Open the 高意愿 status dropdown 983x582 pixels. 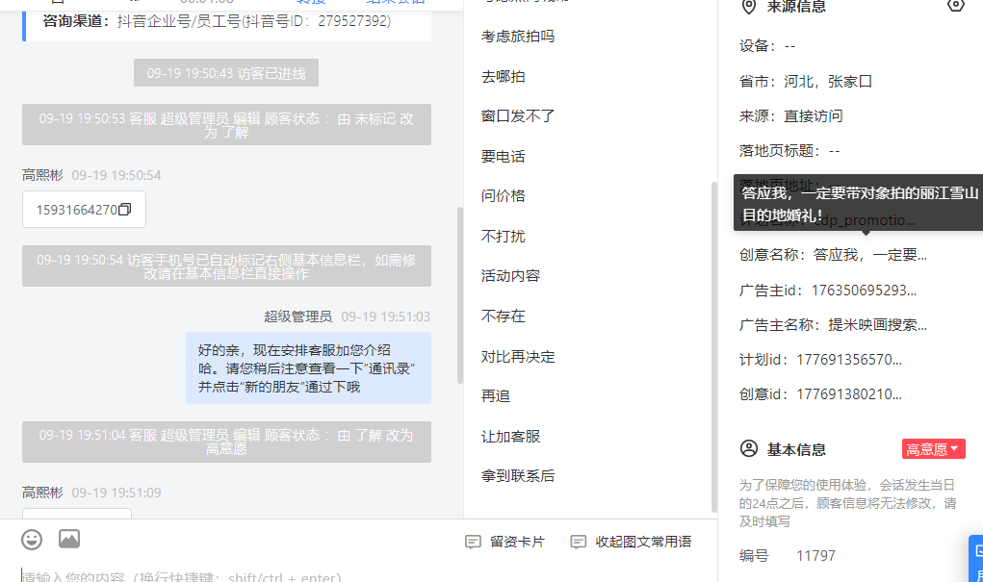pyautogui.click(x=933, y=449)
